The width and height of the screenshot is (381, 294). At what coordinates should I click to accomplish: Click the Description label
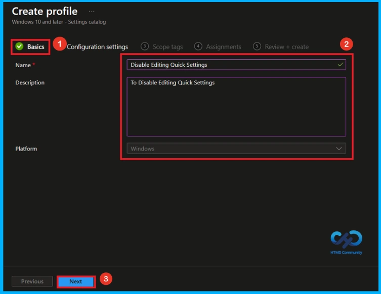pos(30,83)
